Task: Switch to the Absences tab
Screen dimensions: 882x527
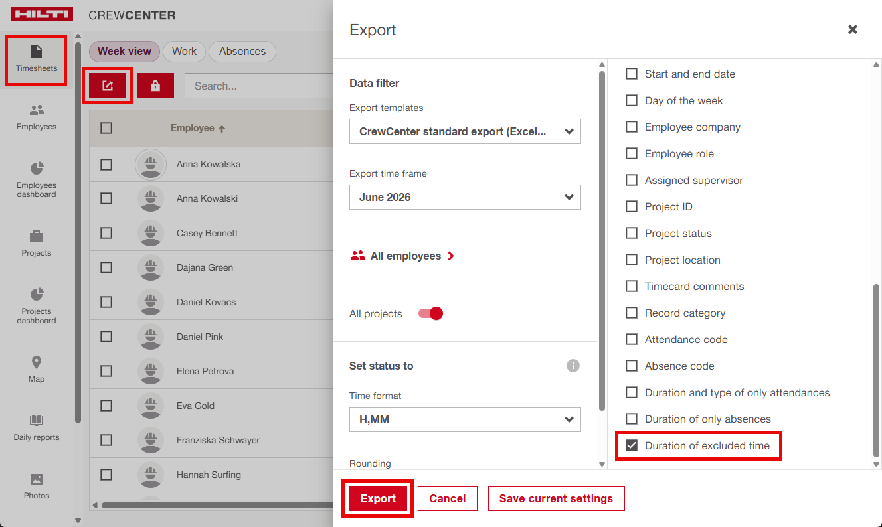Action: pyautogui.click(x=242, y=51)
